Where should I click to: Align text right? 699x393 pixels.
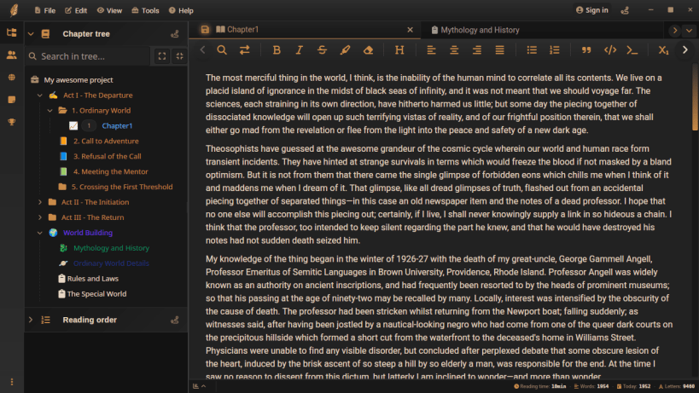coord(477,49)
